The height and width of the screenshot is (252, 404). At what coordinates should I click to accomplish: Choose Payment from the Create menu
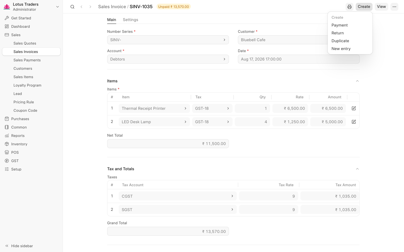[x=350, y=25]
